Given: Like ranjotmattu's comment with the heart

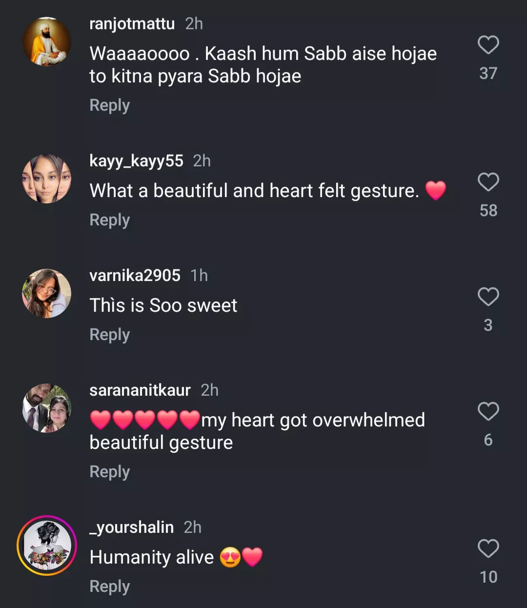Looking at the screenshot, I should click(x=488, y=45).
